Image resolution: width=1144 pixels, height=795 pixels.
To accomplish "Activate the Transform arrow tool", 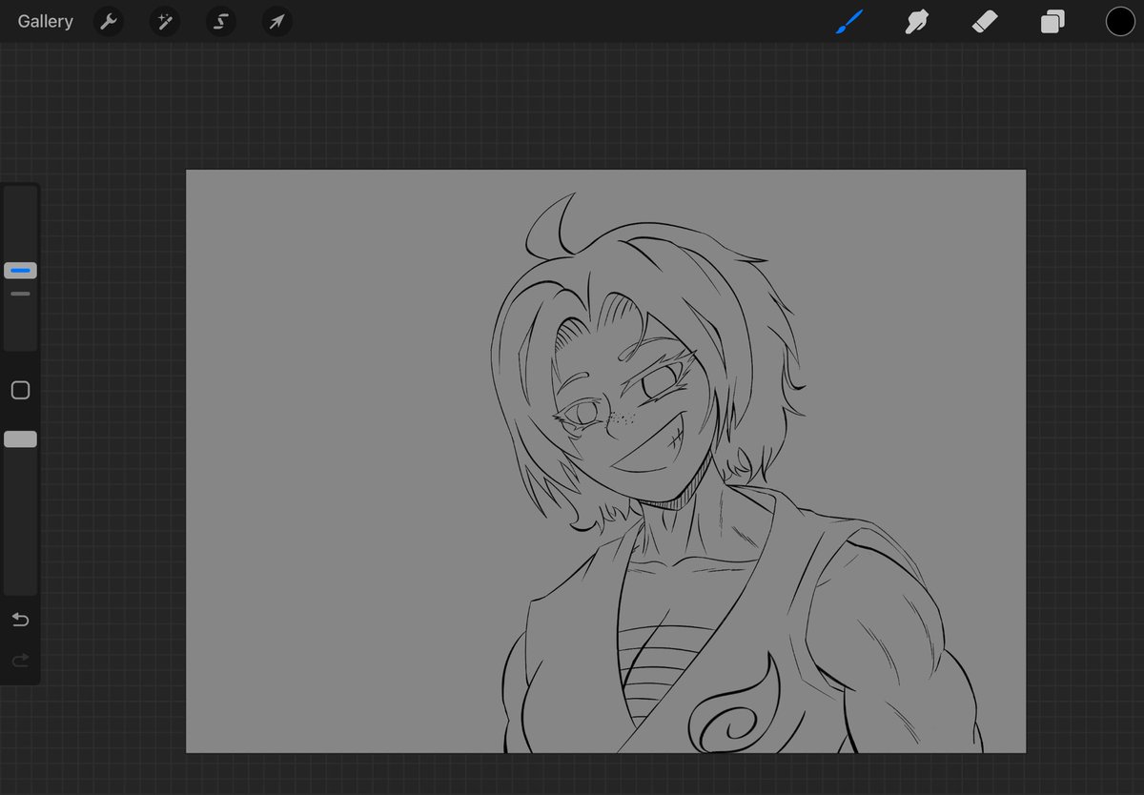I will pyautogui.click(x=276, y=21).
